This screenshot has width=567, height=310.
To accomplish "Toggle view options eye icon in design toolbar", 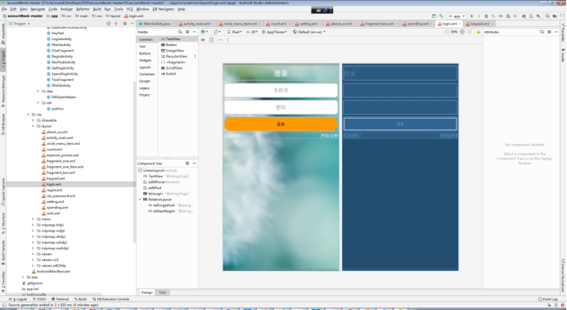I will pos(203,40).
